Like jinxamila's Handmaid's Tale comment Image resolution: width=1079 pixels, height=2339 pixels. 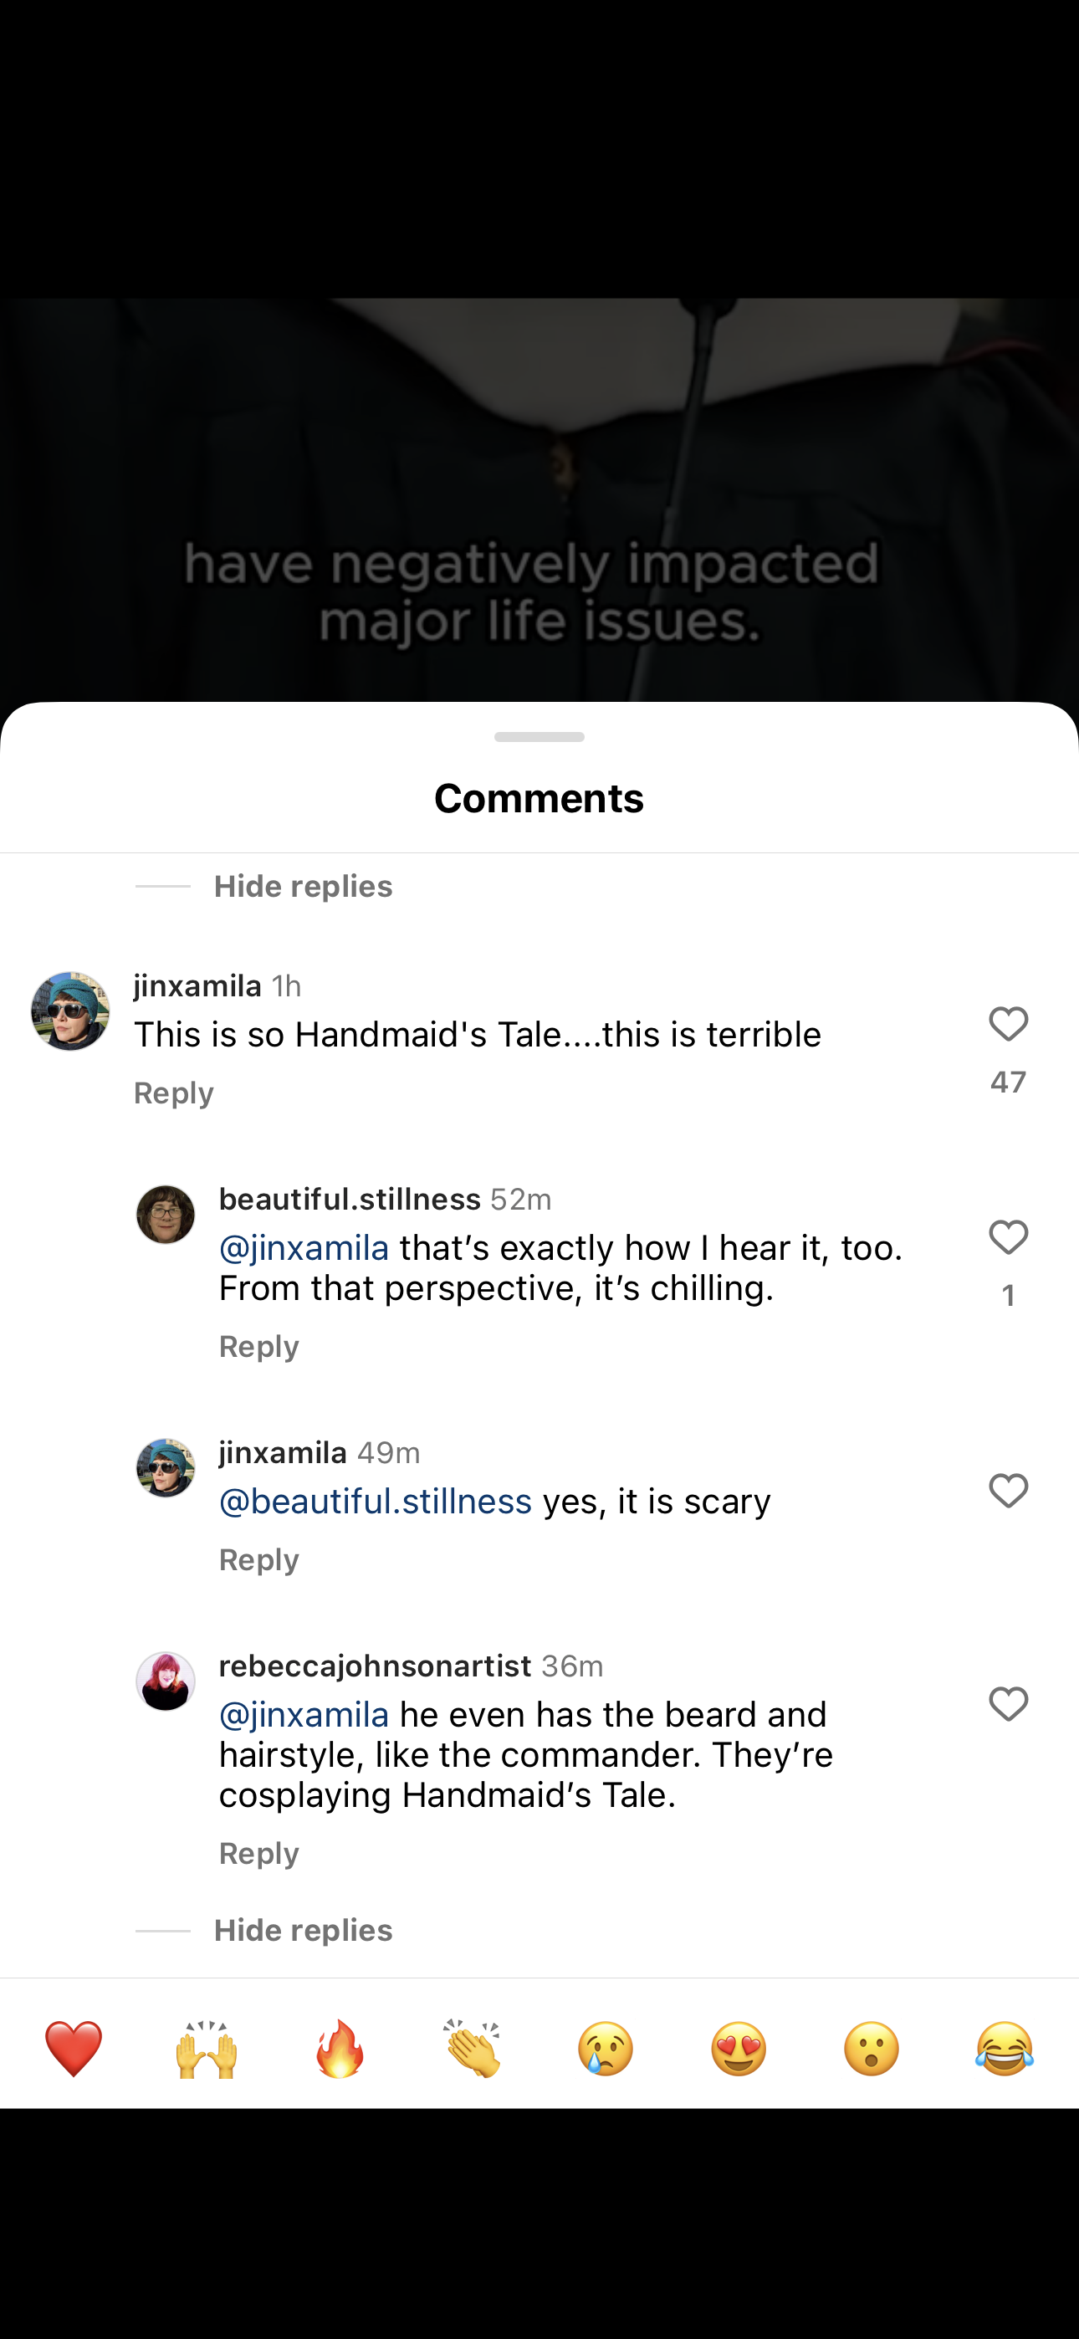click(x=1008, y=1024)
